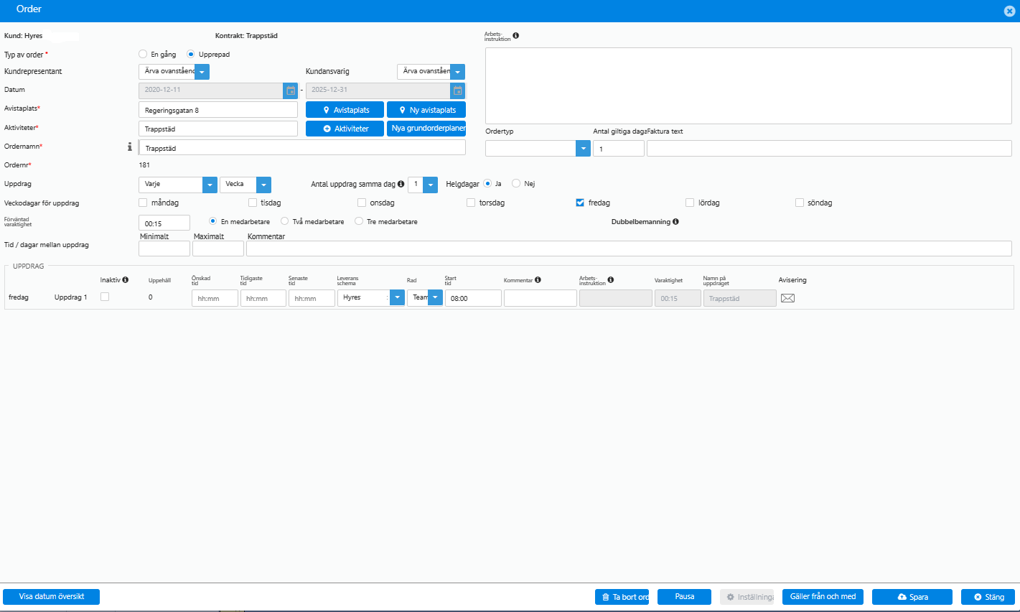
Task: Check the lördag weekday box
Action: pos(690,203)
